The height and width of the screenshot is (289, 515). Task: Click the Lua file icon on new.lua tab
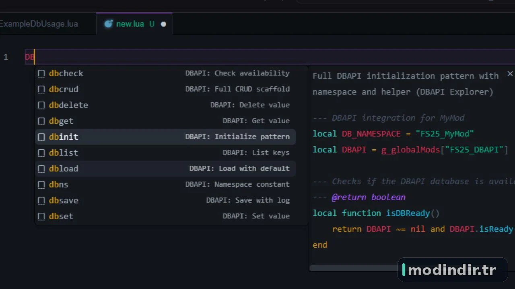pos(108,24)
